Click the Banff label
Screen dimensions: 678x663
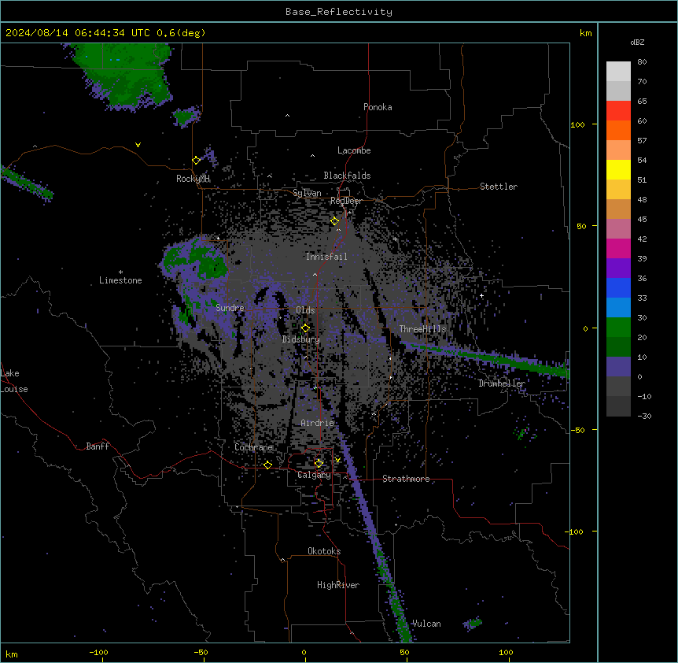pos(98,446)
